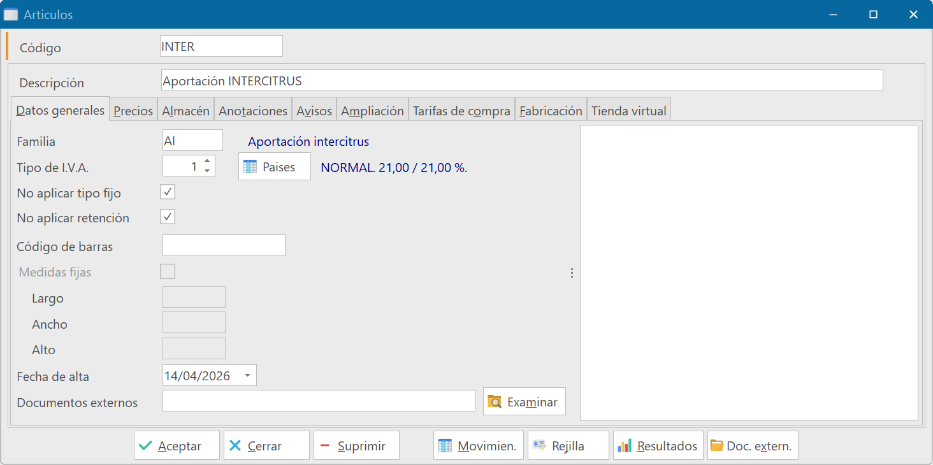Click the vertical splitter handle dots

point(572,273)
